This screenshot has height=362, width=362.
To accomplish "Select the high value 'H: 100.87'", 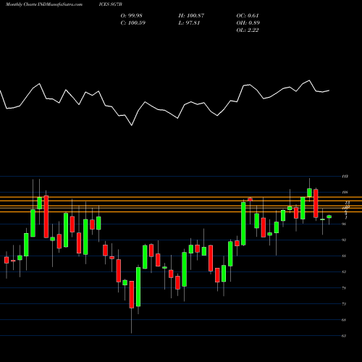I will pos(191,16).
